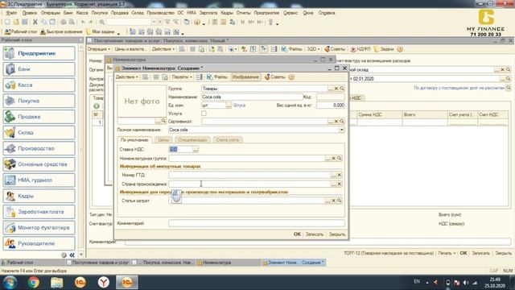Click Быстрое освоение toolbar button
The width and height of the screenshot is (515, 290).
[61, 32]
